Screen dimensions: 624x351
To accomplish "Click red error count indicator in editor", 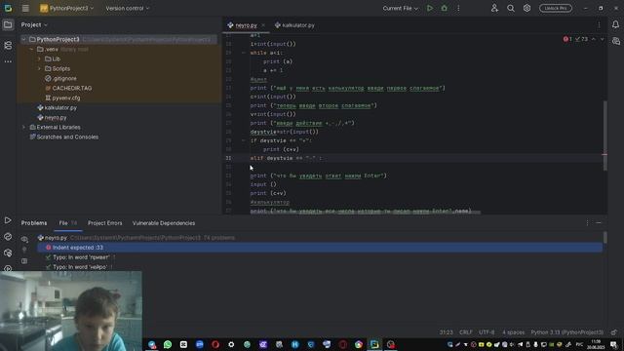I will (567, 39).
